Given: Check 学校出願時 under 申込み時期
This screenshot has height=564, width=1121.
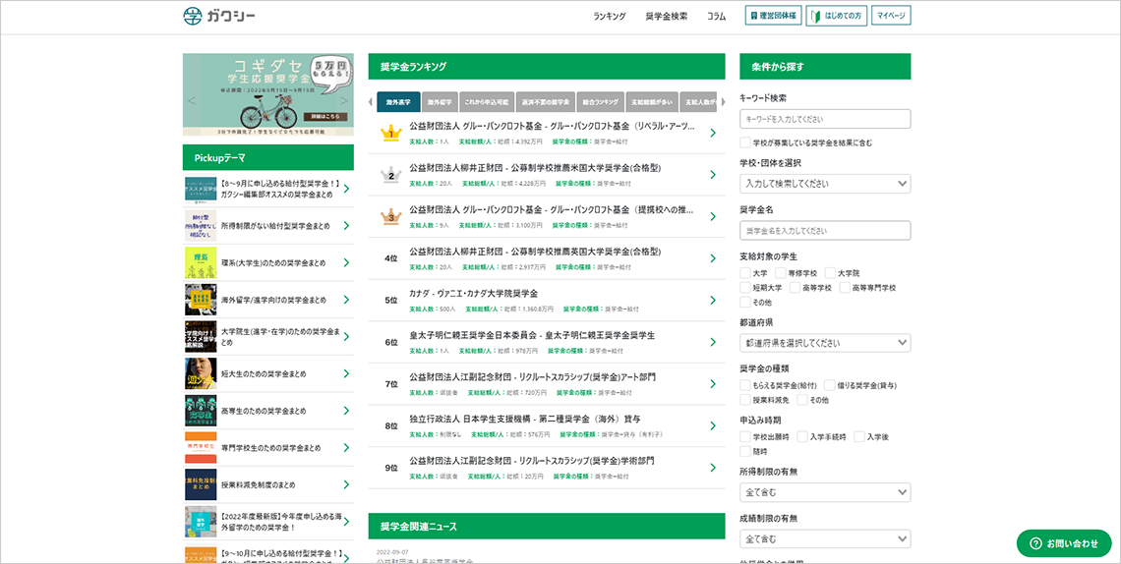Looking at the screenshot, I should pyautogui.click(x=745, y=436).
